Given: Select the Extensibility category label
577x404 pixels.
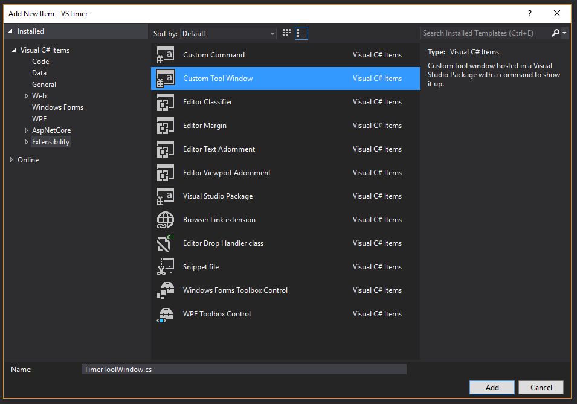Looking at the screenshot, I should coord(51,142).
